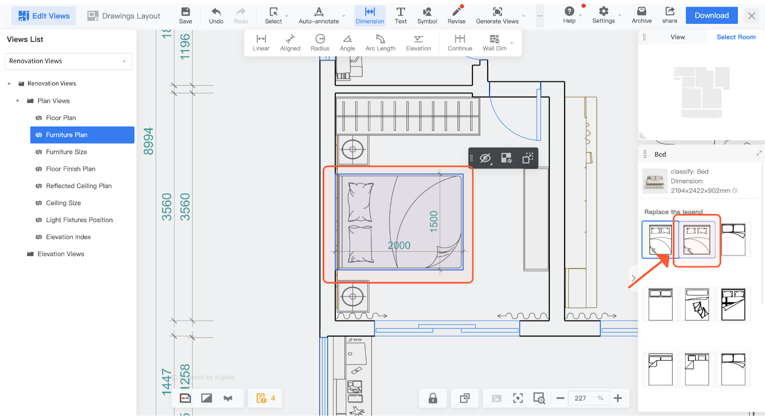This screenshot has width=765, height=419.
Task: Open the Renovation Views dropdown
Action: (x=68, y=61)
